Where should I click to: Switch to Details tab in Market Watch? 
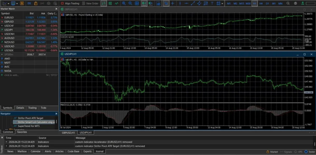tap(20, 108)
